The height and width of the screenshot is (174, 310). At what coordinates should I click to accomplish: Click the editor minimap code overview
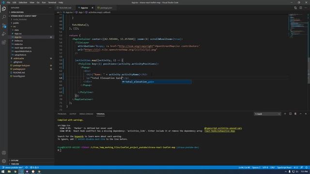298,26
